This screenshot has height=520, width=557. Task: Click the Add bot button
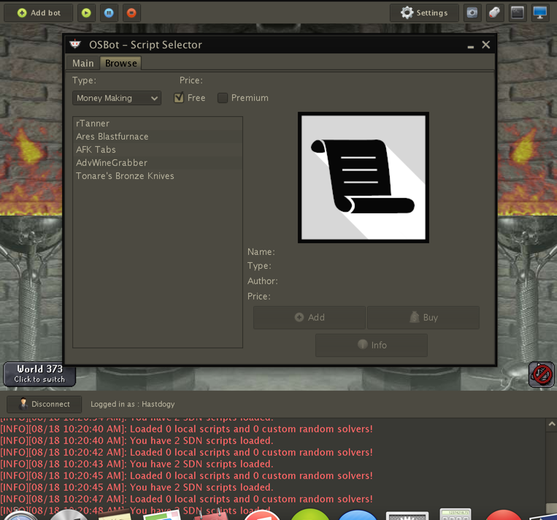tap(39, 13)
